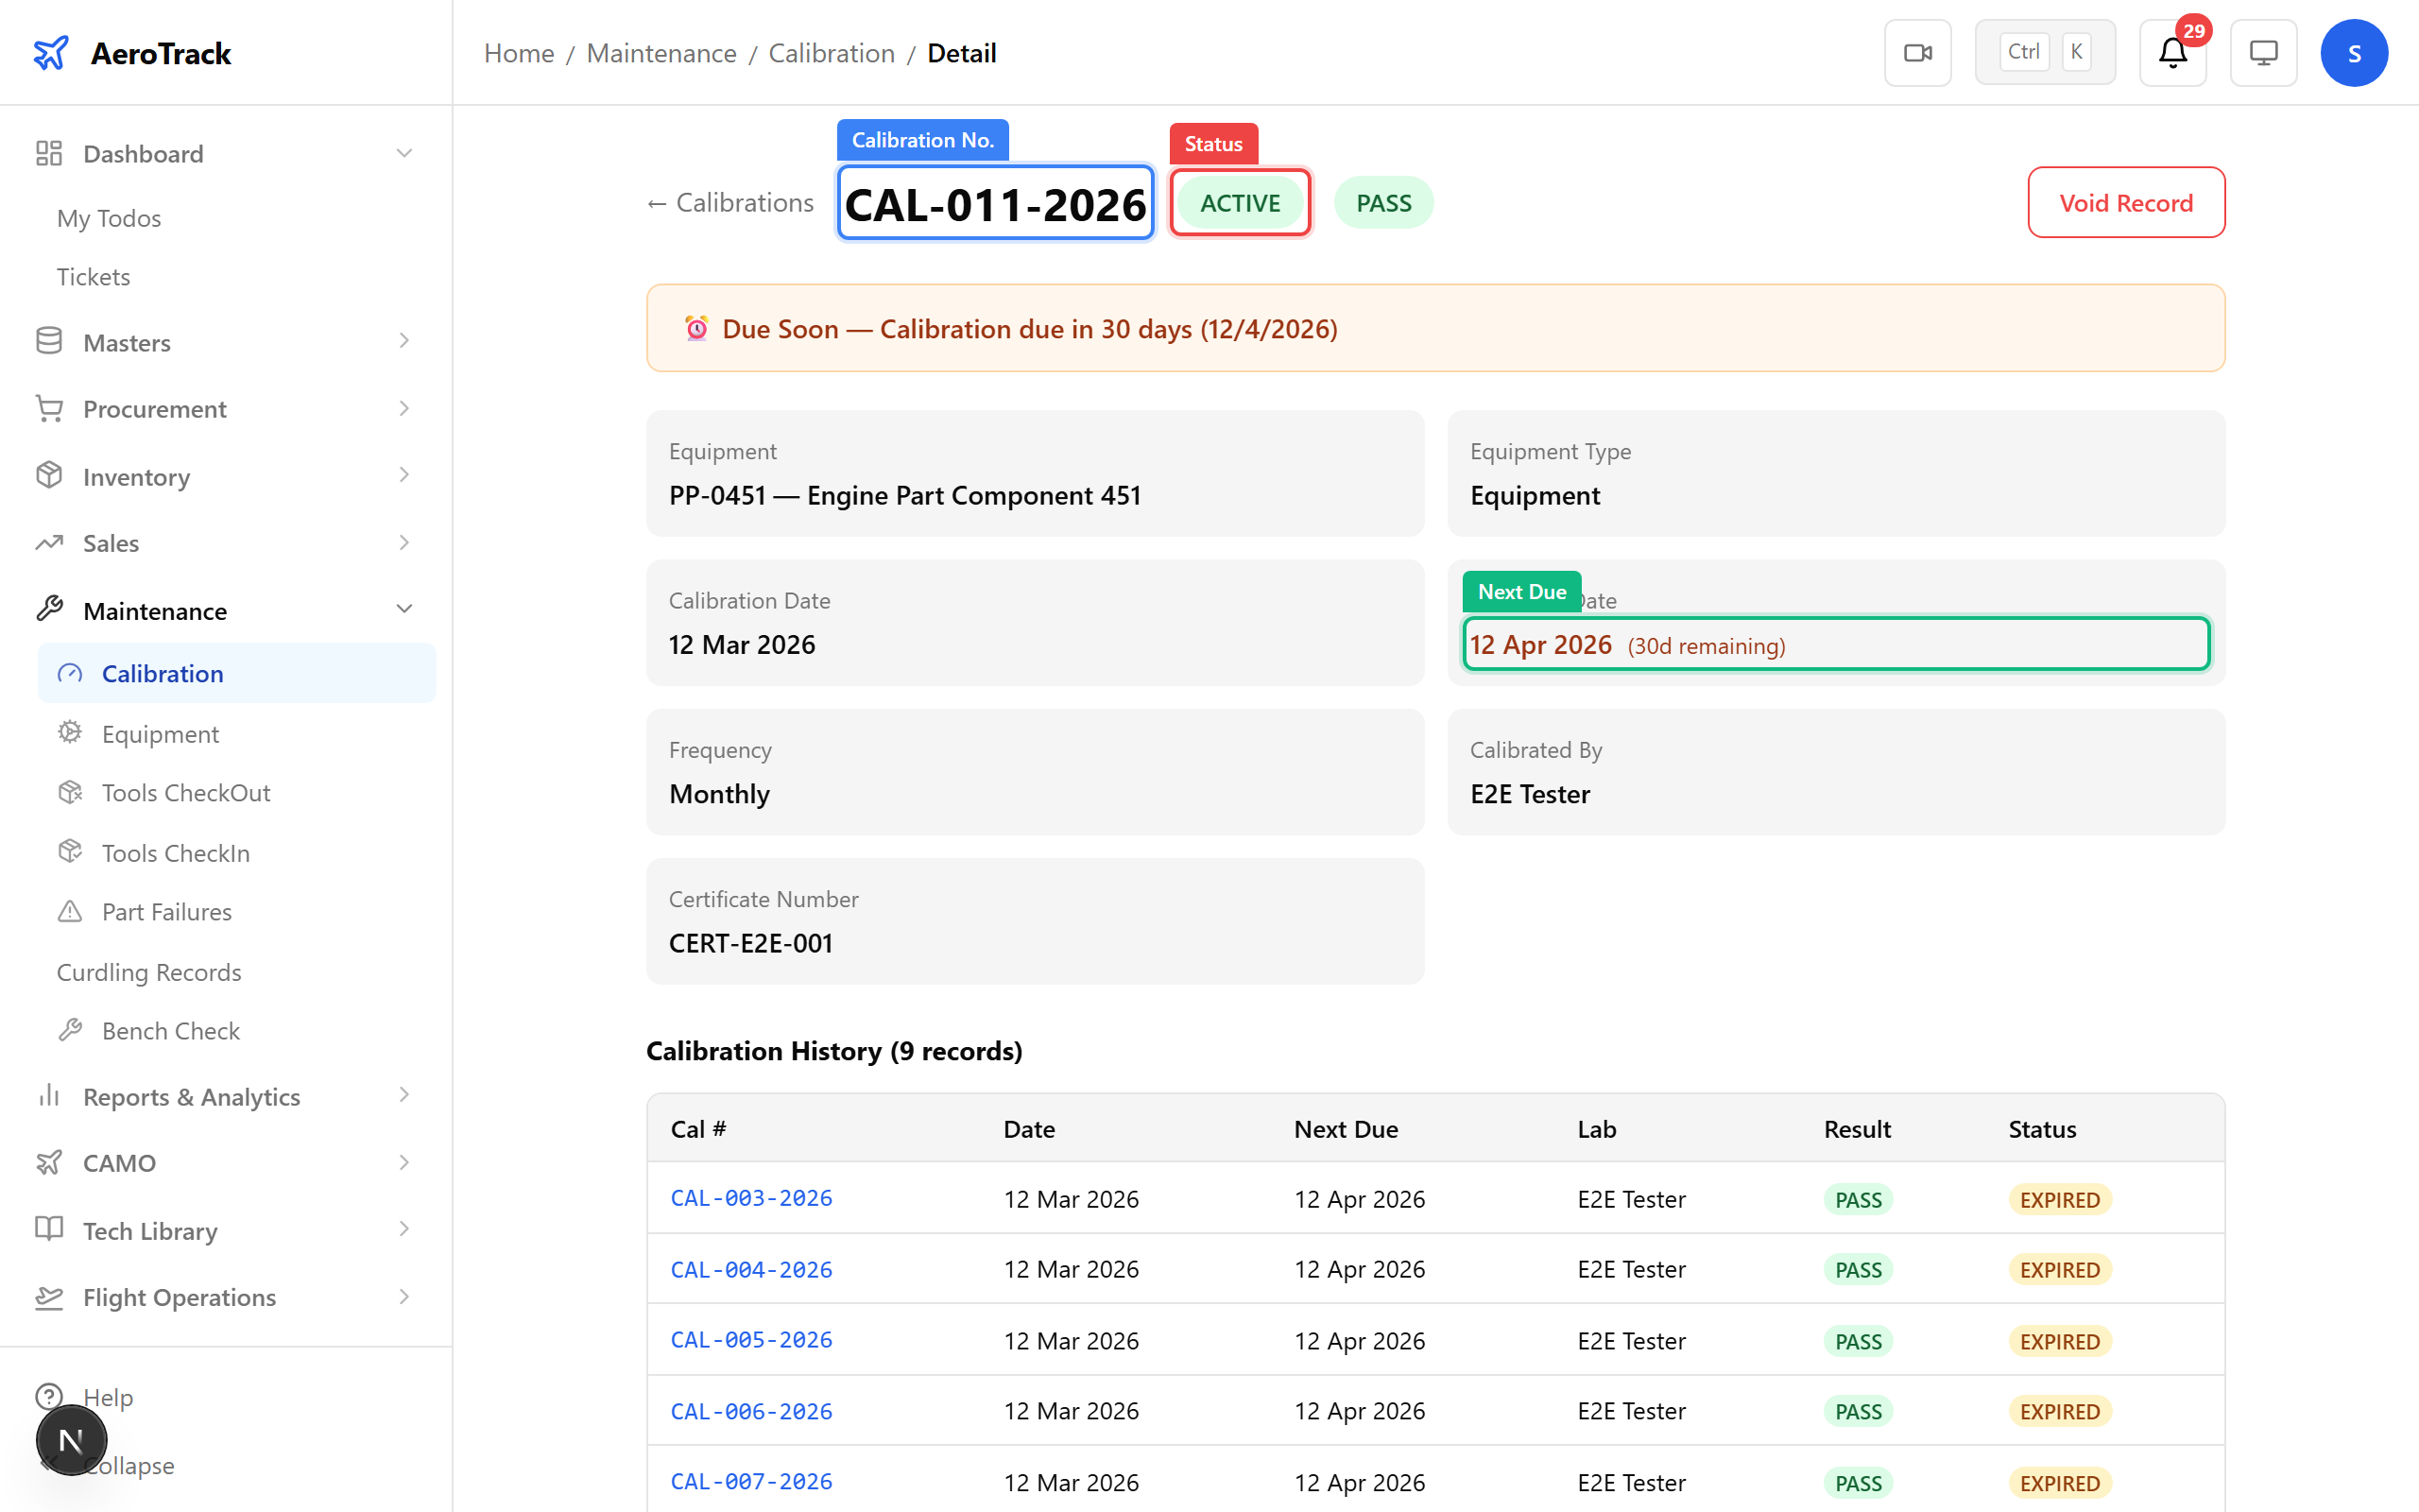Image resolution: width=2419 pixels, height=1512 pixels.
Task: Click the AeroTrack airplane logo
Action: [x=52, y=52]
